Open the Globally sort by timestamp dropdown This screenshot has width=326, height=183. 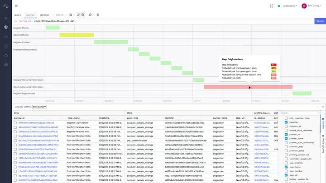(x=39, y=107)
